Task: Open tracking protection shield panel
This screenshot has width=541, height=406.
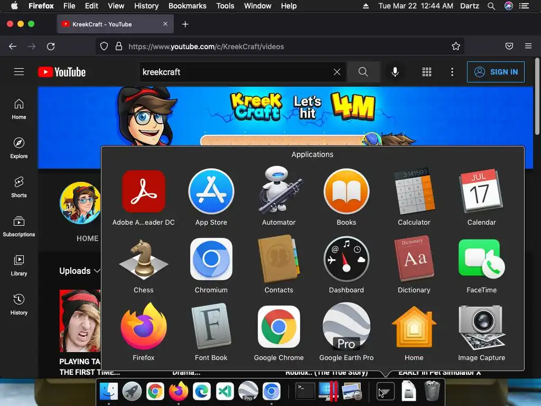Action: (104, 47)
